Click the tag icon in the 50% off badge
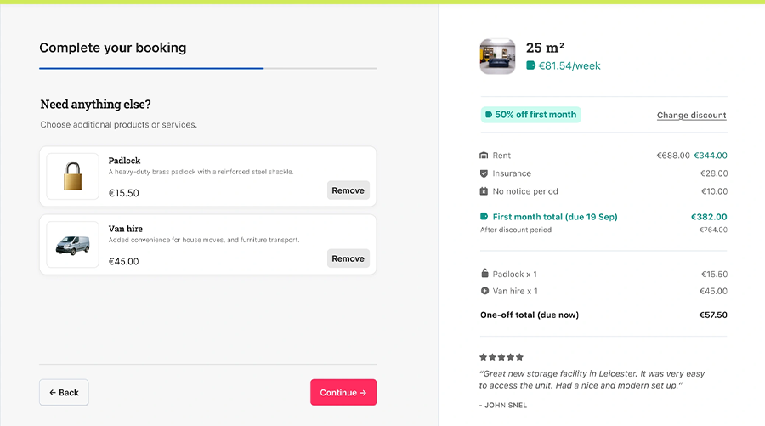The height and width of the screenshot is (426, 765). [x=489, y=115]
